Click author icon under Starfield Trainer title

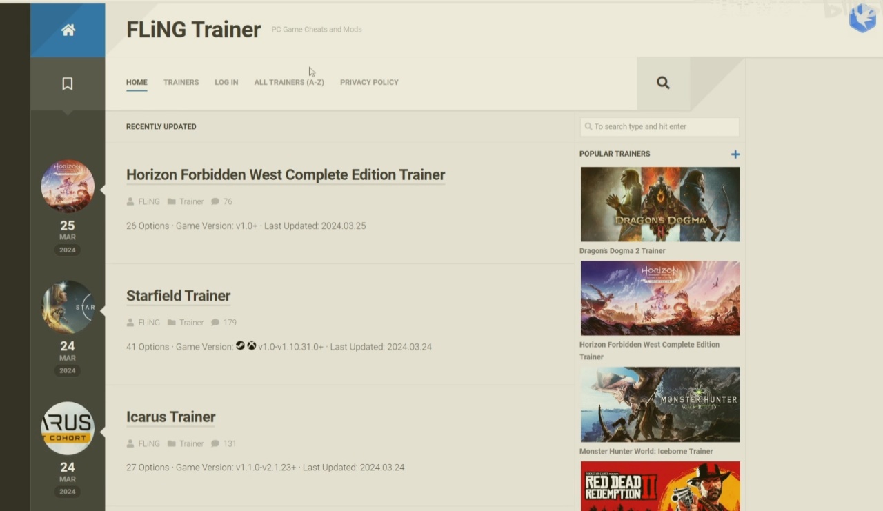(130, 322)
